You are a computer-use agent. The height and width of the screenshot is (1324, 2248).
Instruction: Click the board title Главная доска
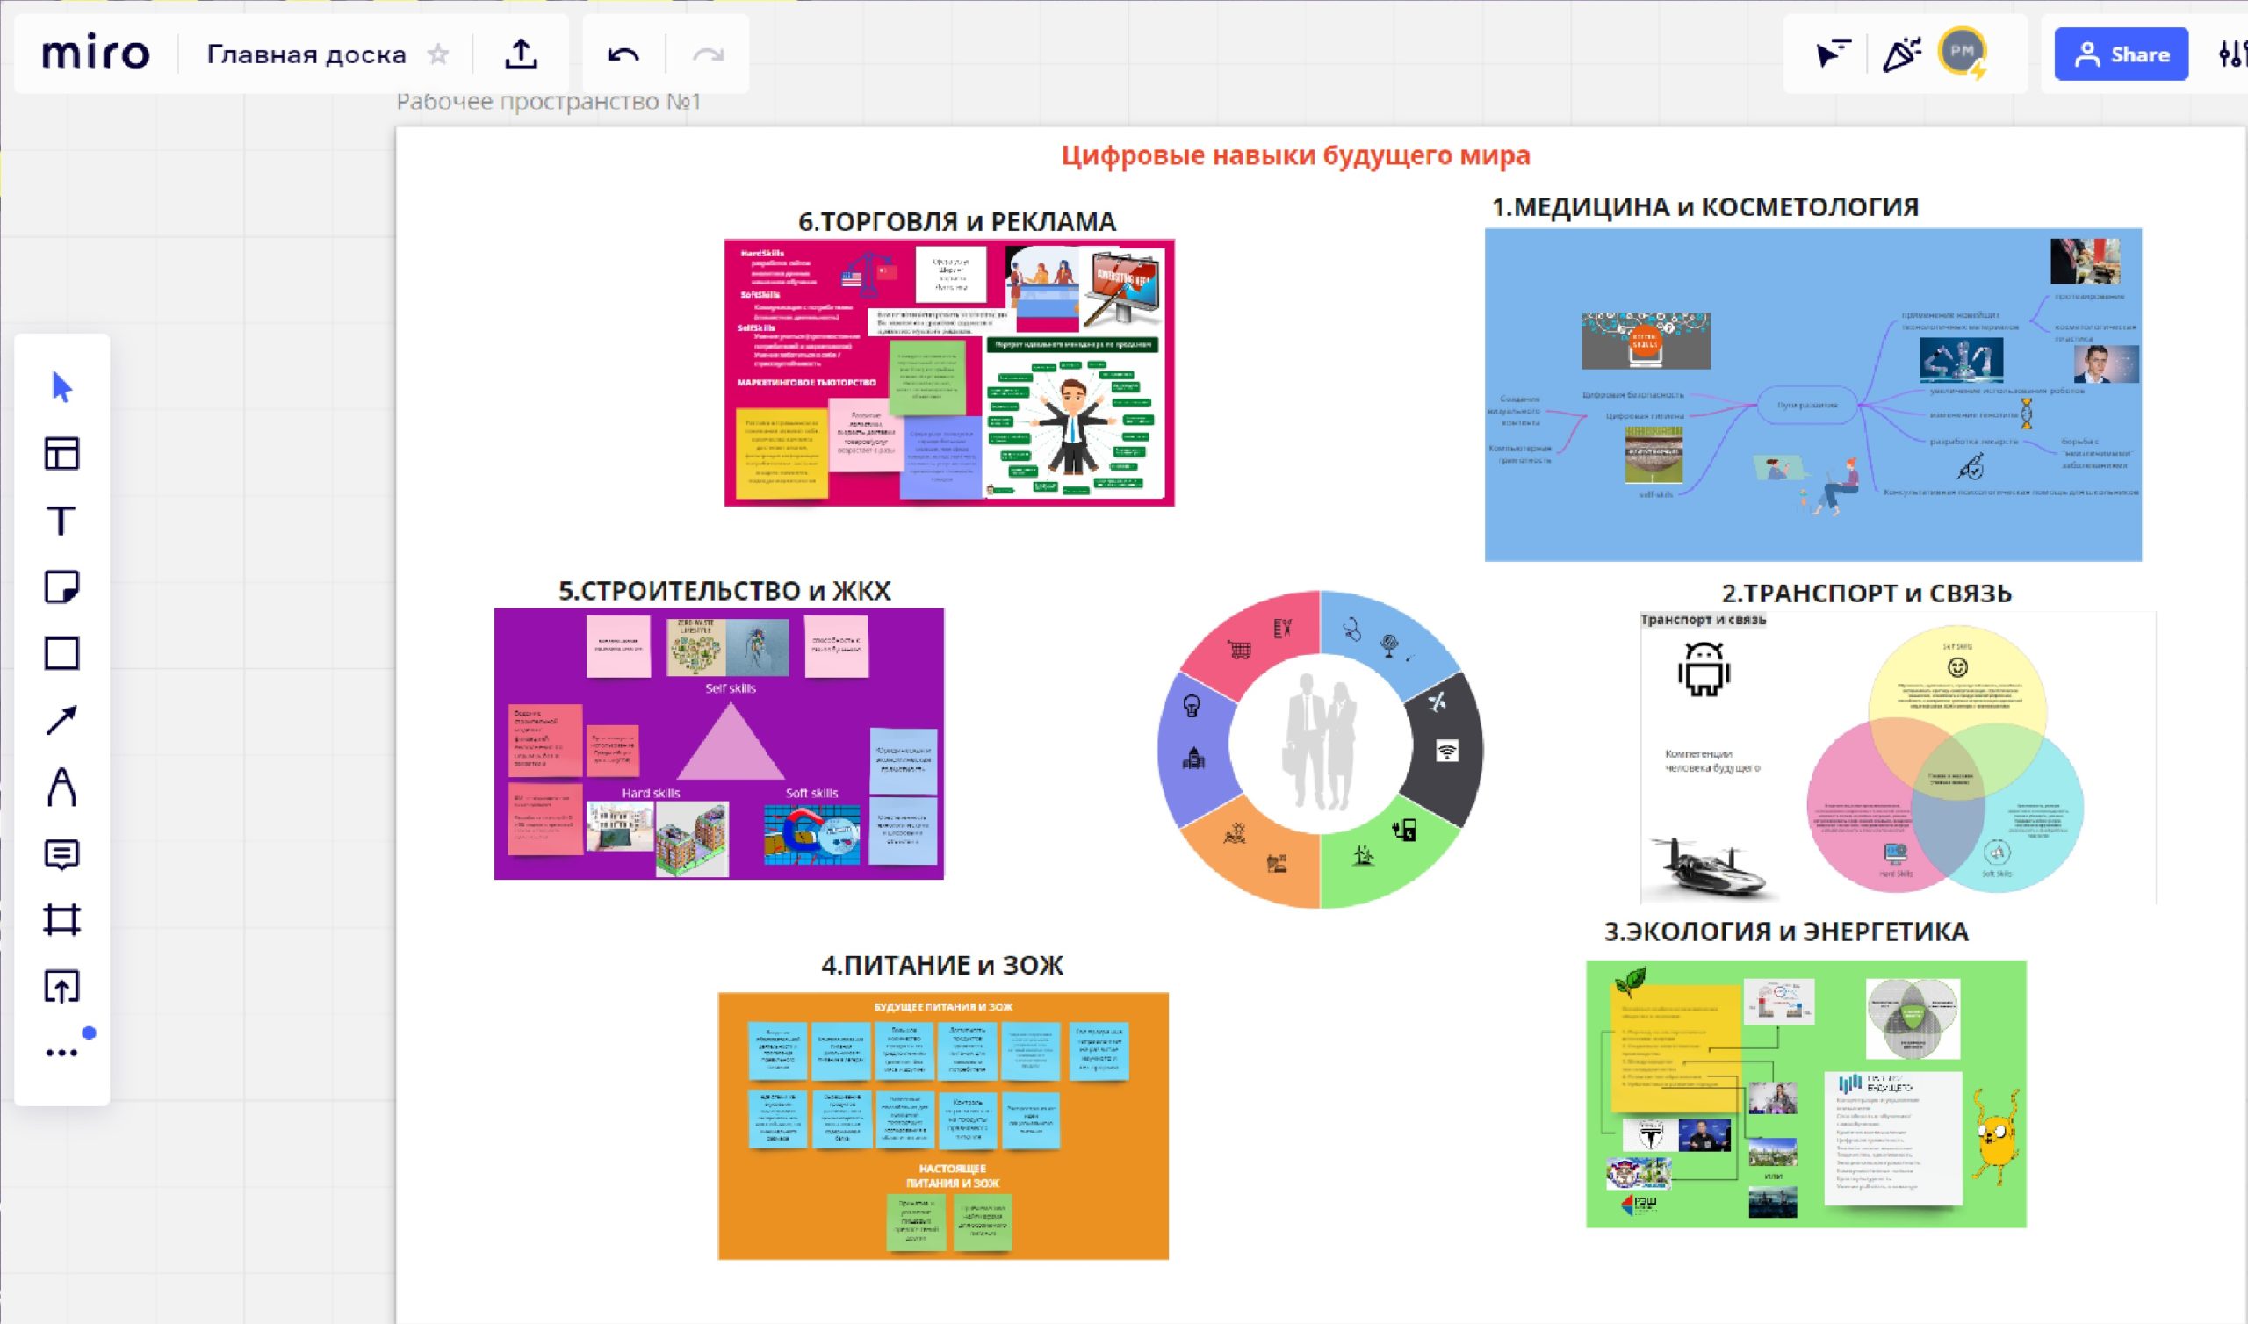pyautogui.click(x=306, y=55)
